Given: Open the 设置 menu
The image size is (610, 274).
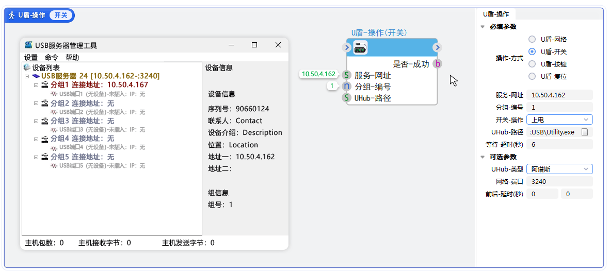Looking at the screenshot, I should 31,58.
